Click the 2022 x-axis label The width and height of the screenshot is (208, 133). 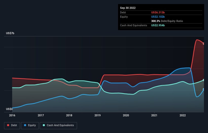183,115
